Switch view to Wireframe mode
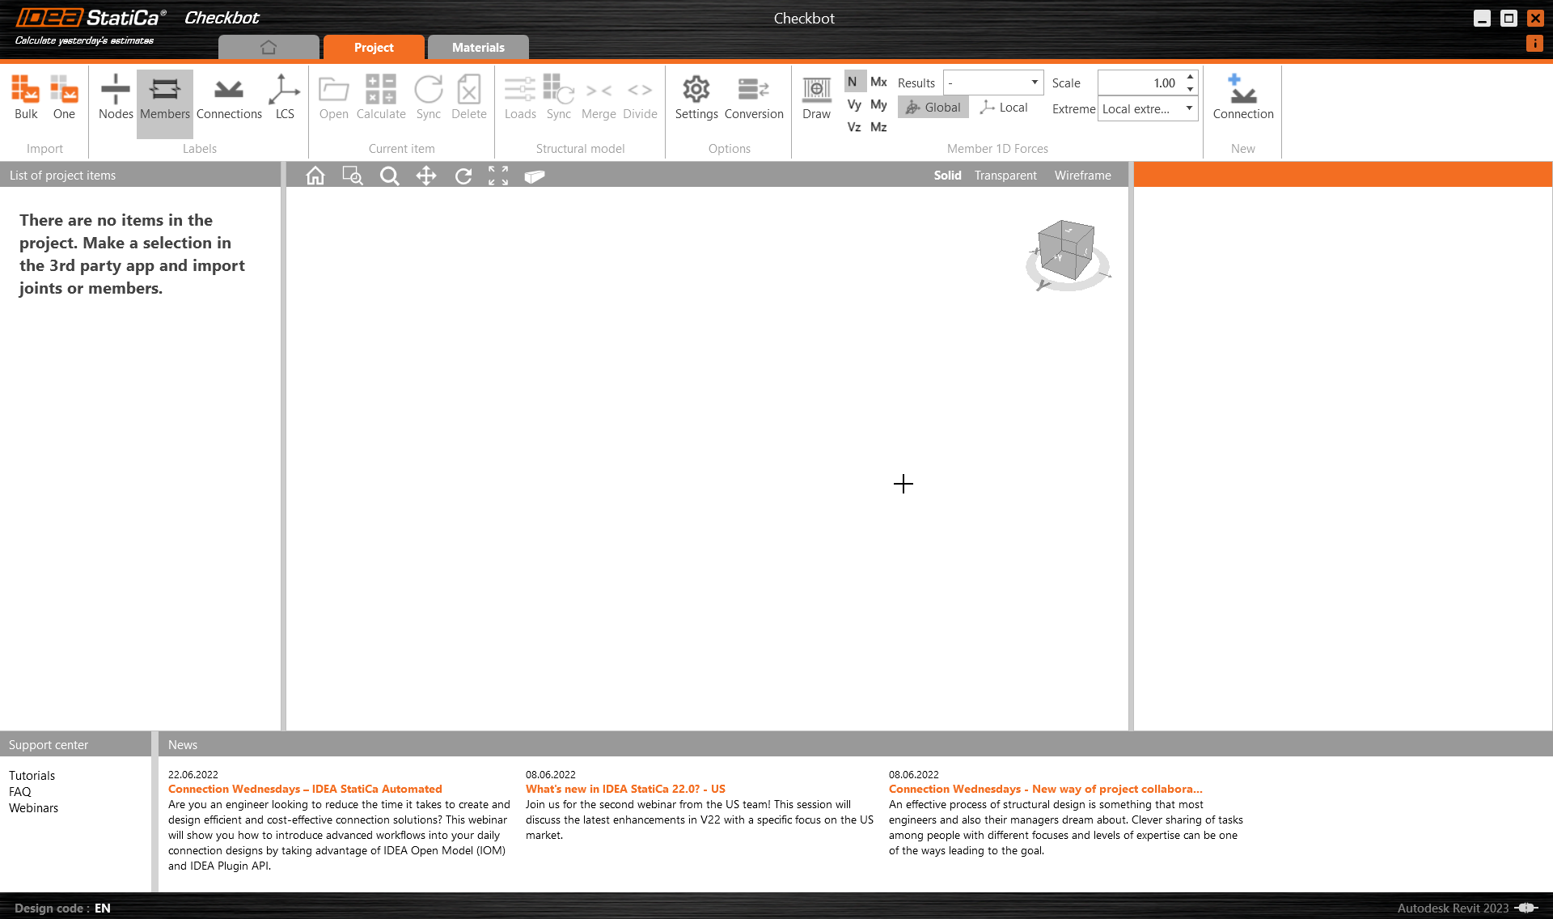The height and width of the screenshot is (919, 1553). pyautogui.click(x=1082, y=175)
